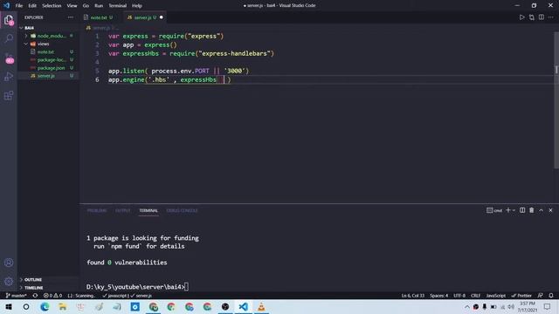Switch to the Problems panel tab
The height and width of the screenshot is (314, 559).
click(97, 210)
